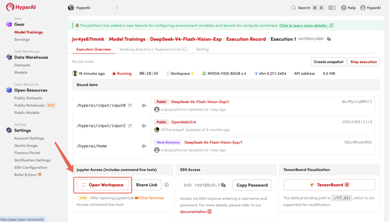
Task: Click the DeepSeek-V4-Flash-Vision-Exp breadcrumb
Action: click(x=186, y=39)
